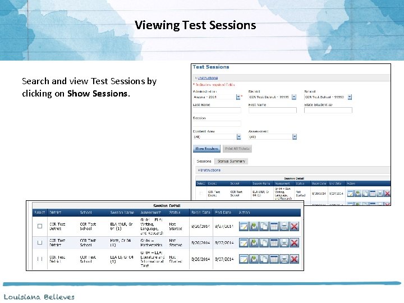Copy the Math, Gr 04 session

[x=264, y=243]
